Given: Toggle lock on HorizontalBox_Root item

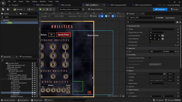Looking at the screenshot, I should [33, 75].
